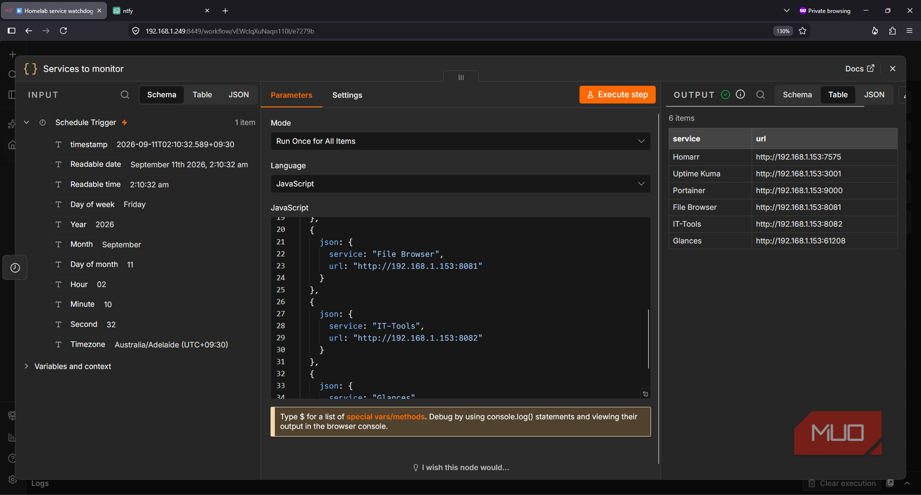Close the ntfy browser tab
The height and width of the screenshot is (495, 921).
[207, 10]
